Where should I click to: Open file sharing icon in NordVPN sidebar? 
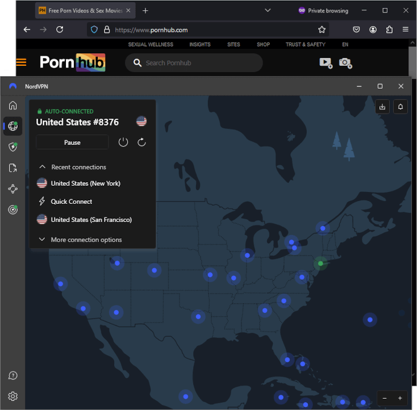tap(12, 168)
